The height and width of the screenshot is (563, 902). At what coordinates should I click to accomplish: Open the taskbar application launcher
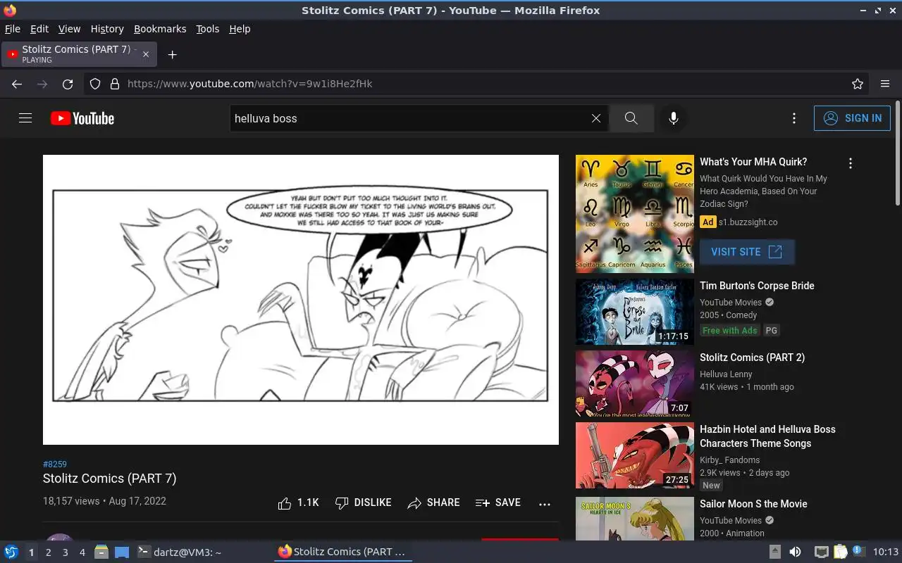(x=11, y=552)
